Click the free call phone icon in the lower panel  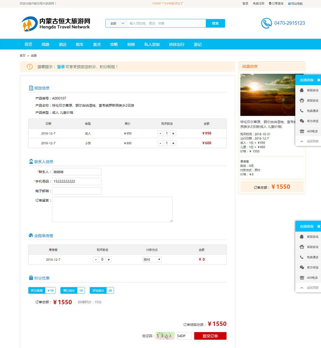coord(302,257)
